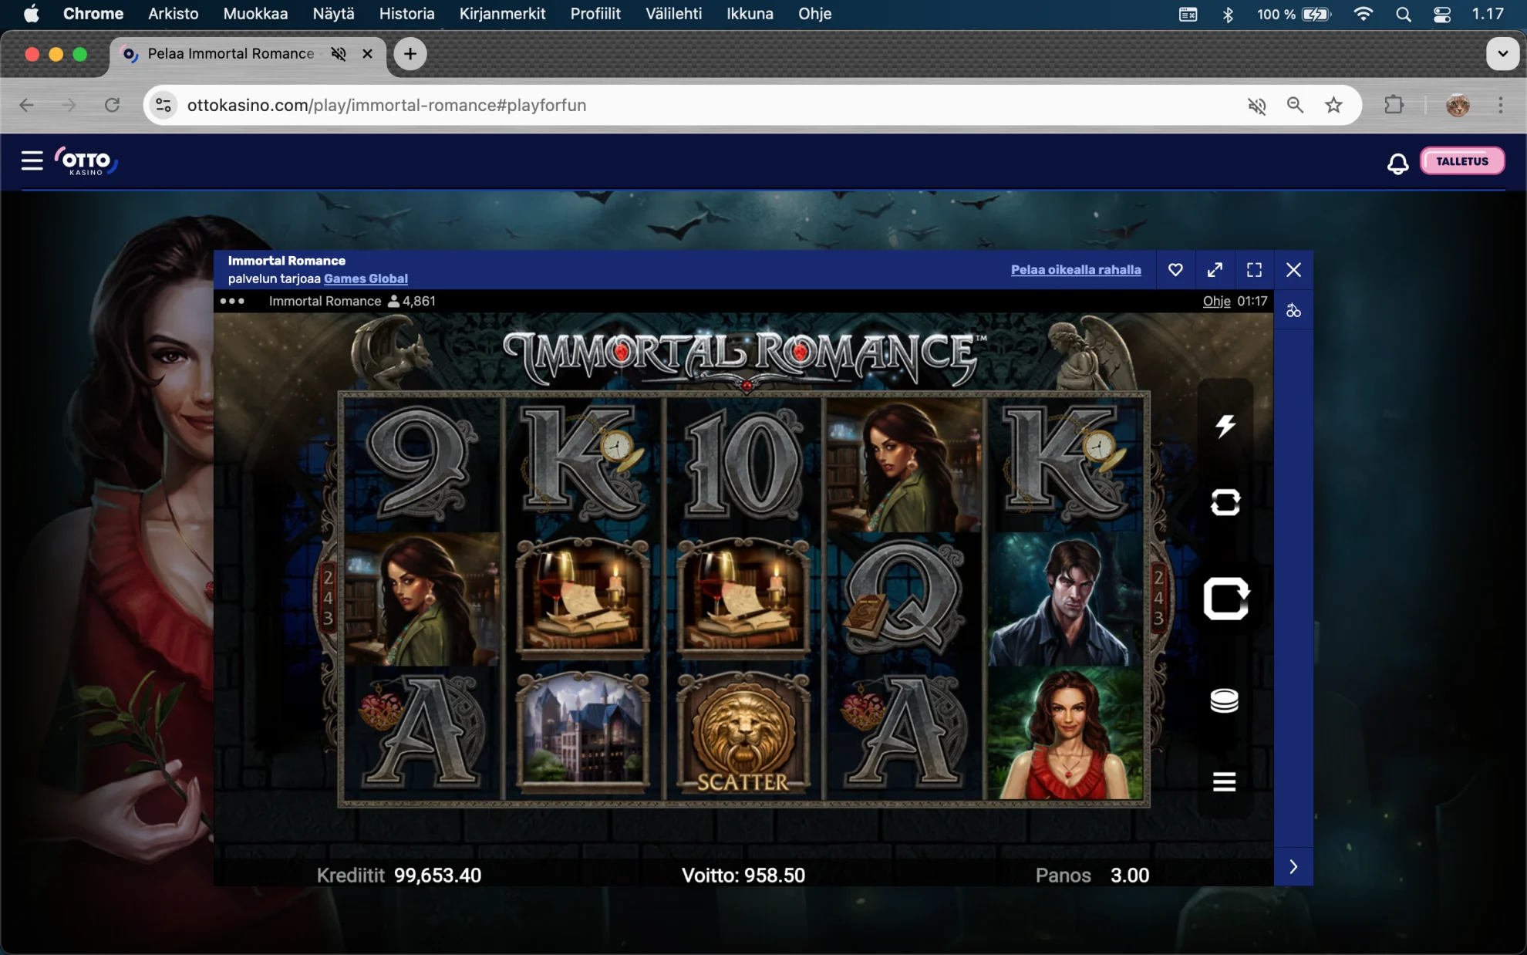Click Wi-Fi status icon in menu bar
Image resolution: width=1527 pixels, height=955 pixels.
click(1363, 14)
